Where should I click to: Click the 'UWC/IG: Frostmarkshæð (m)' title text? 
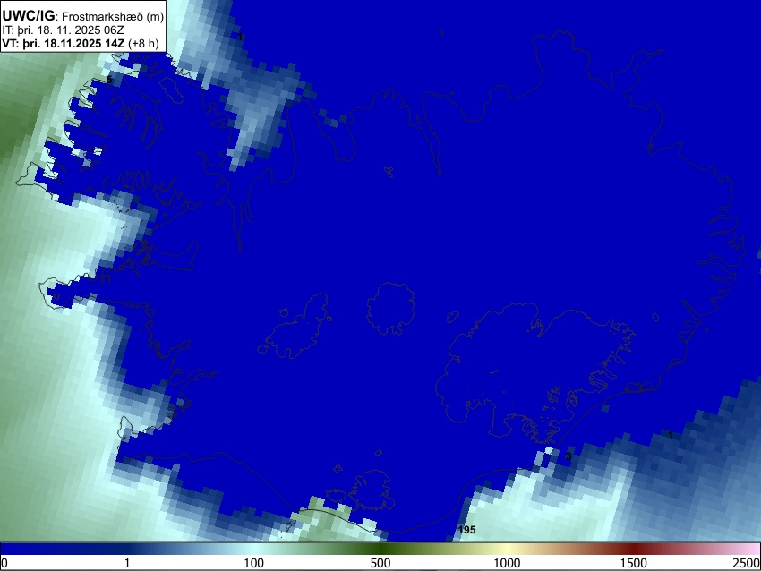[83, 16]
